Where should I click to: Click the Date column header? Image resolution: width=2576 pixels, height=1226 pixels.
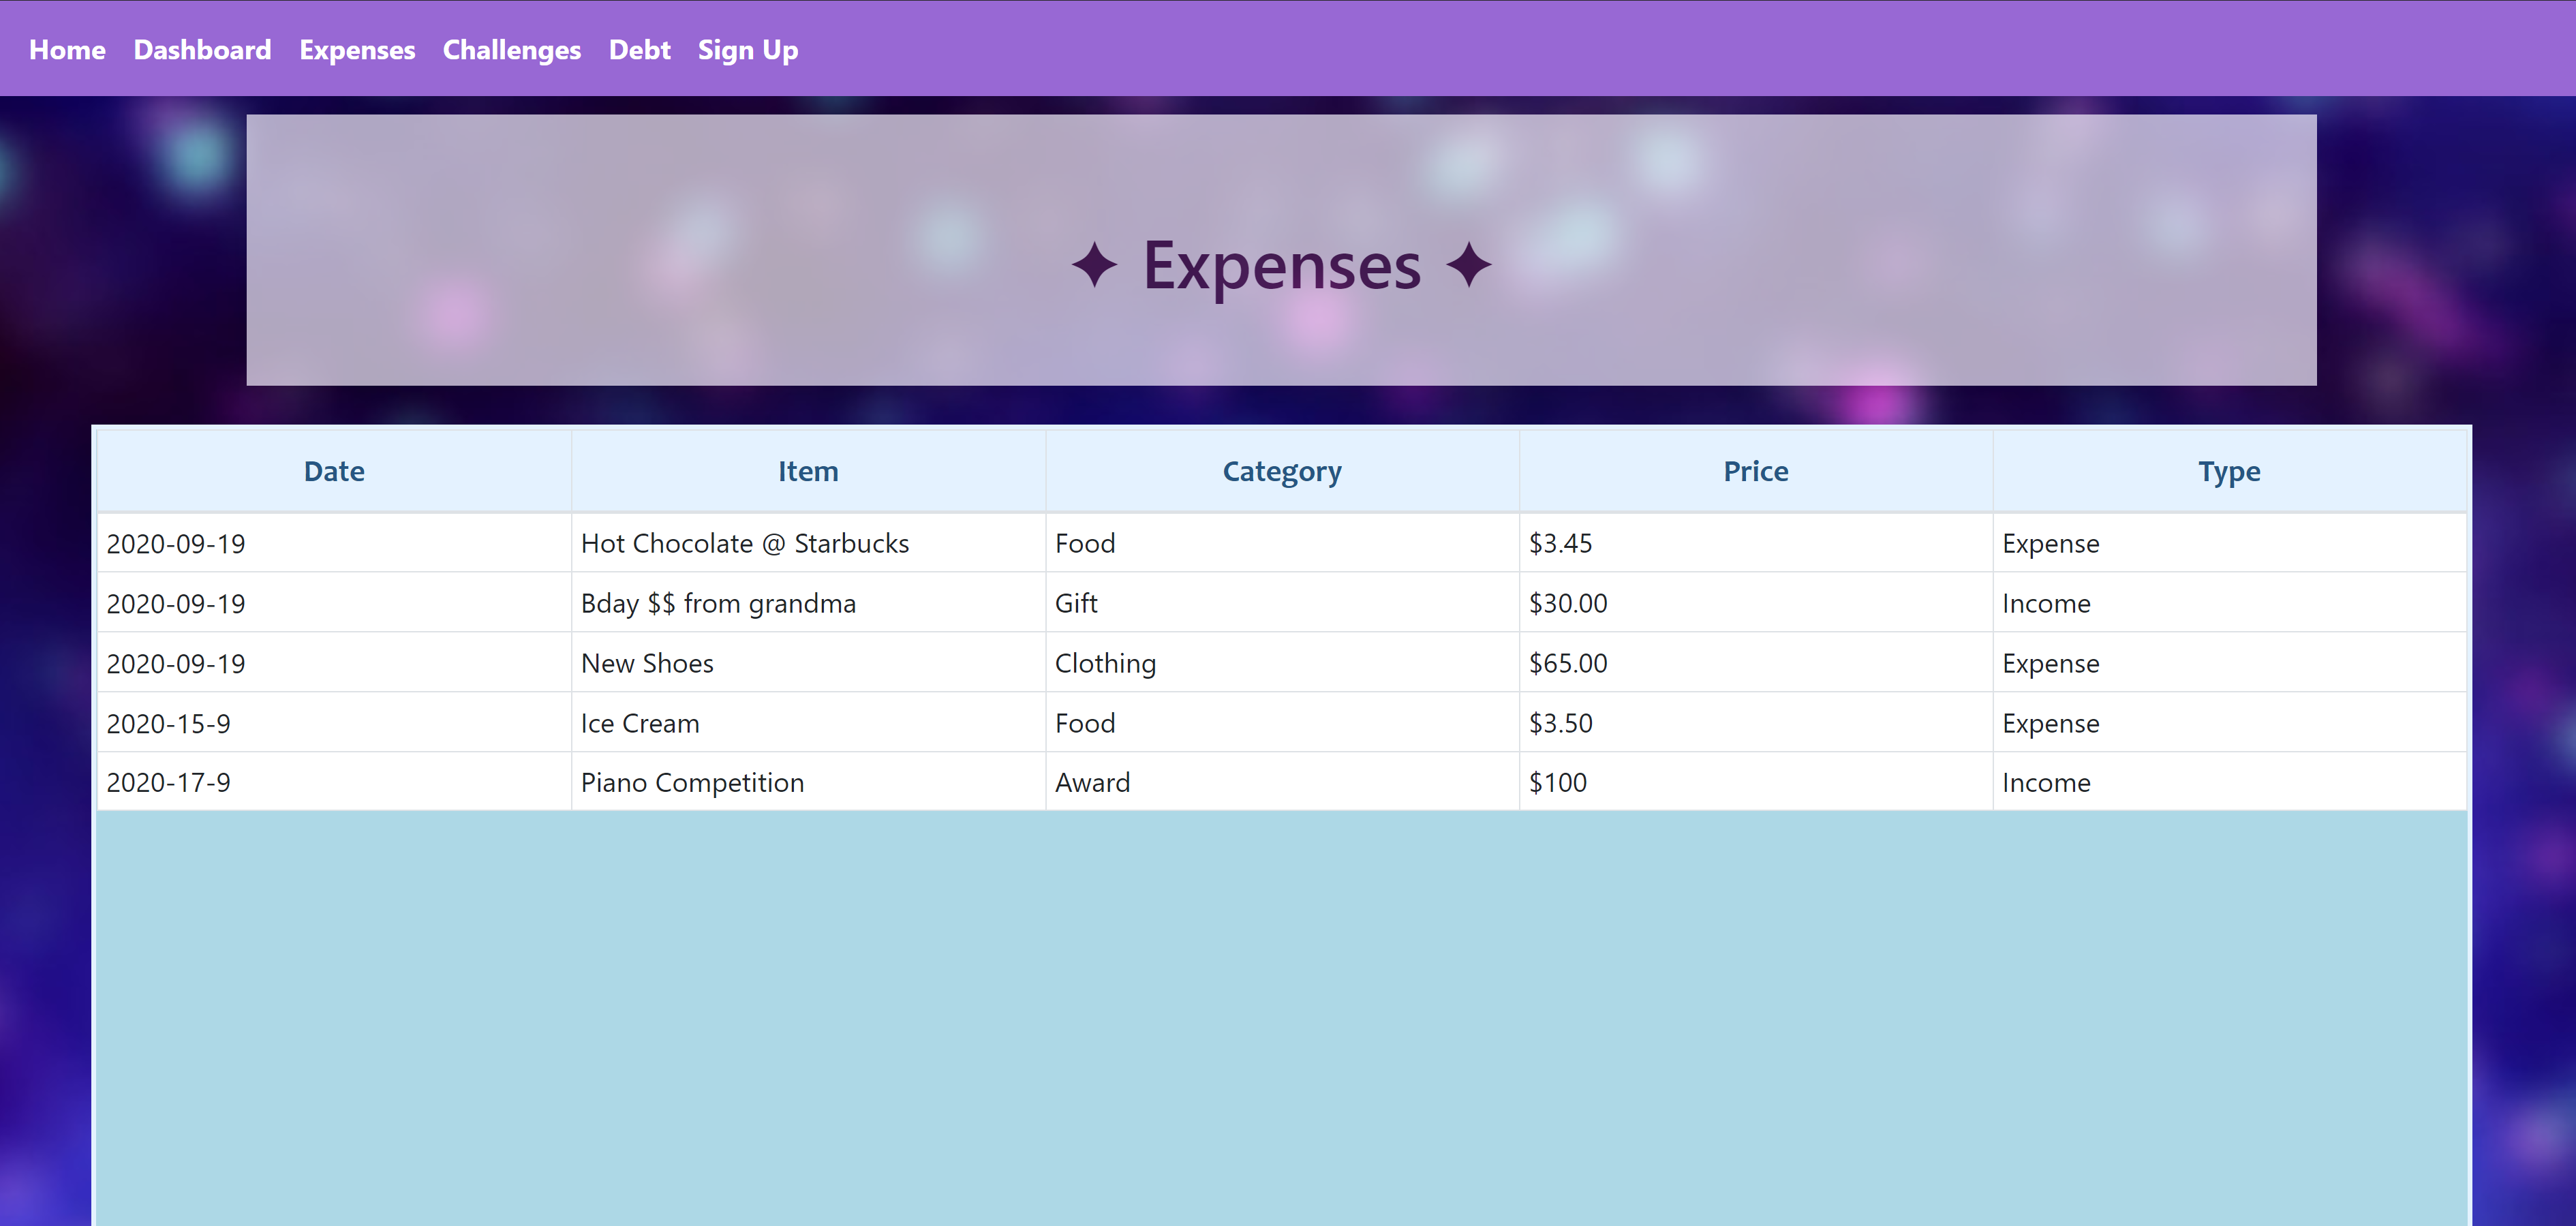334,471
